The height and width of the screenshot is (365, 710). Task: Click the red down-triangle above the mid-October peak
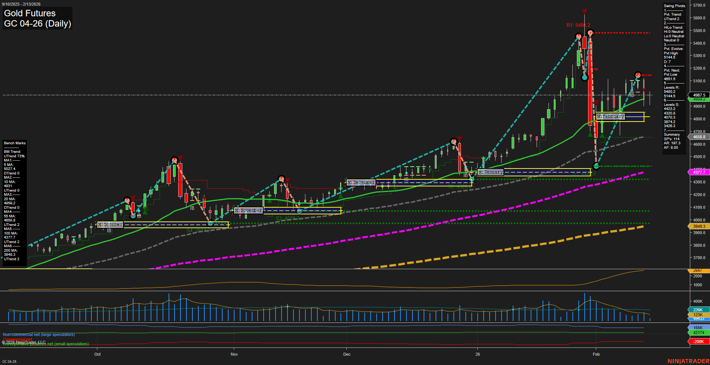tap(180, 158)
